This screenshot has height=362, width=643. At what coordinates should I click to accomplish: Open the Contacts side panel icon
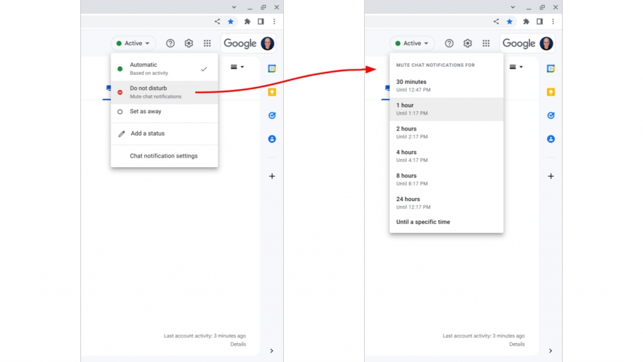272,139
